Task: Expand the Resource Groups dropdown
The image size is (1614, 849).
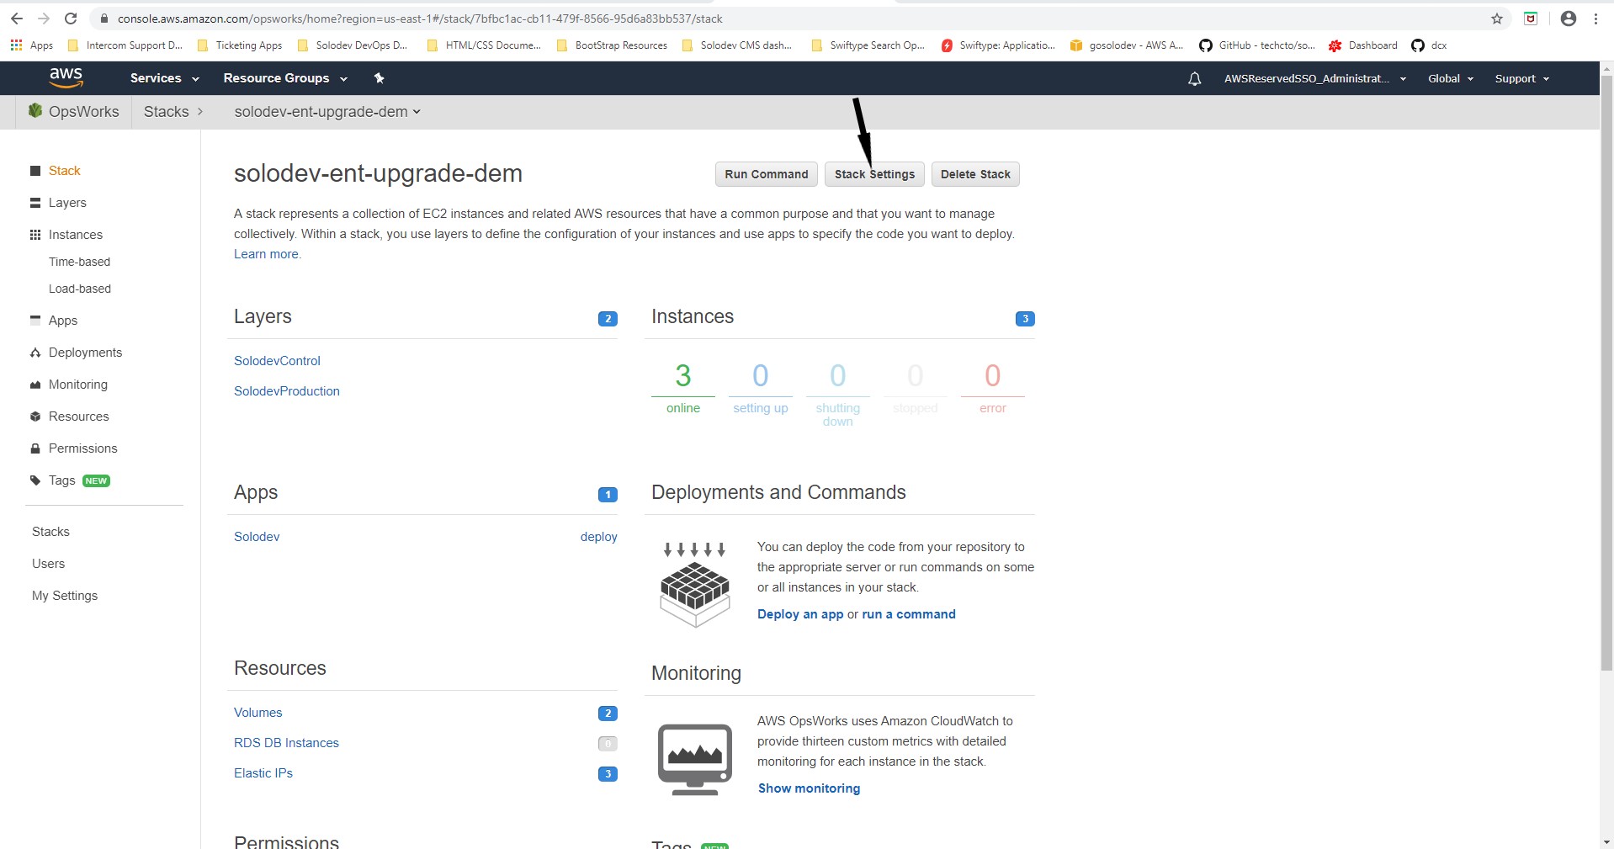Action: [x=285, y=78]
